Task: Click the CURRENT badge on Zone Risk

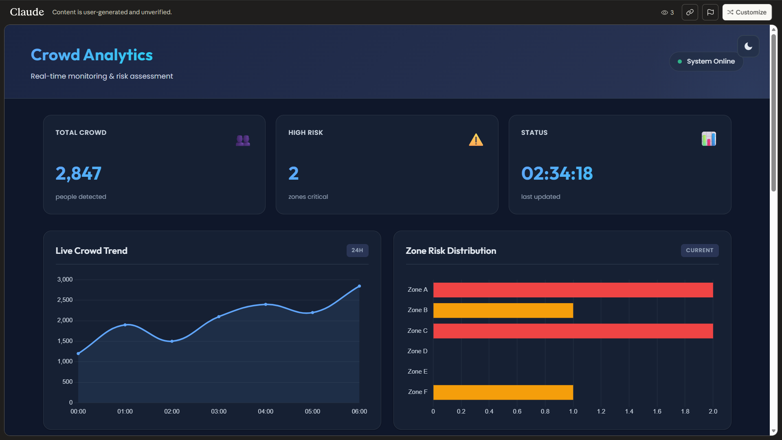Action: click(699, 250)
